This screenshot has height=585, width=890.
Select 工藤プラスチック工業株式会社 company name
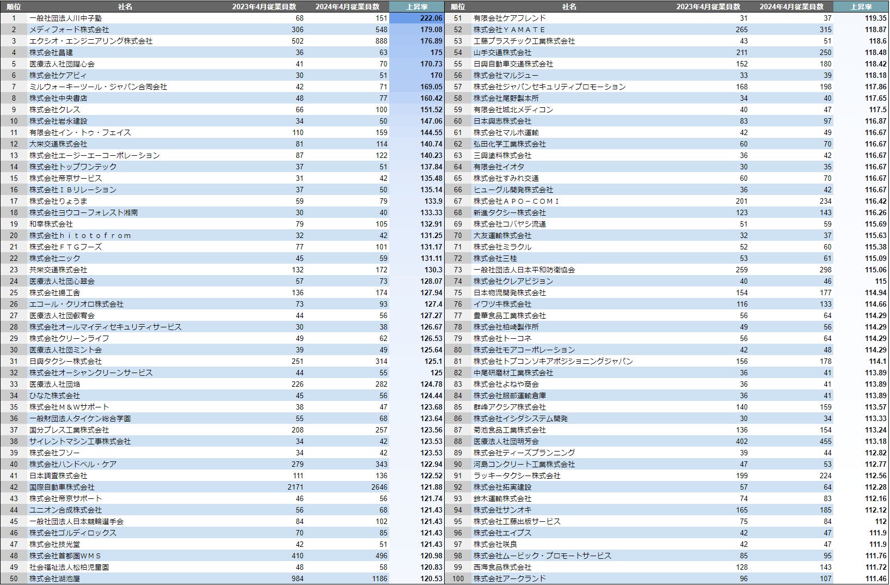coord(524,41)
